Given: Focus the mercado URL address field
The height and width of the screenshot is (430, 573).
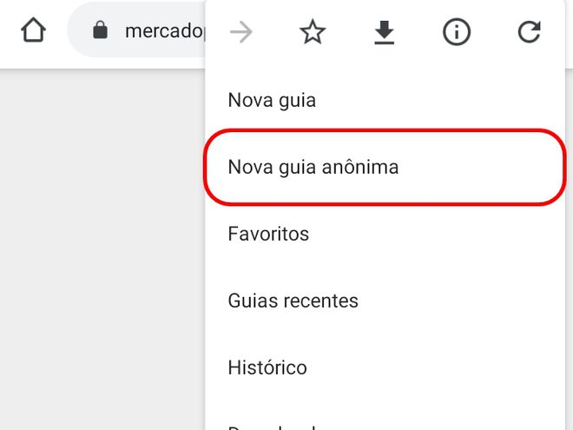Looking at the screenshot, I should click(x=136, y=30).
